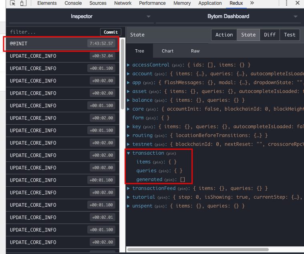The height and width of the screenshot is (254, 304).
Task: Click the Commit button
Action: (x=111, y=32)
